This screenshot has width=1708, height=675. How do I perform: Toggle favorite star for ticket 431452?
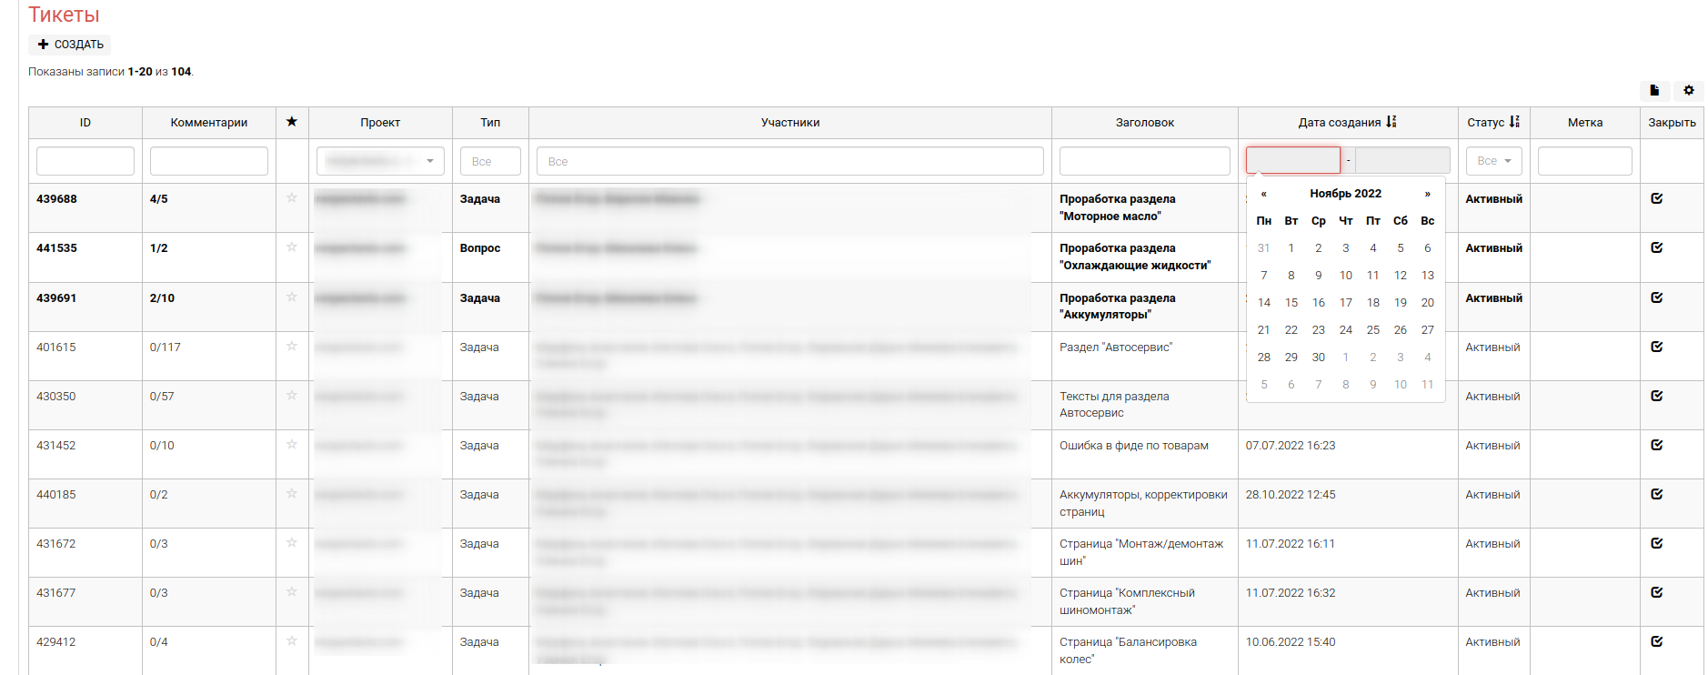pos(291,445)
